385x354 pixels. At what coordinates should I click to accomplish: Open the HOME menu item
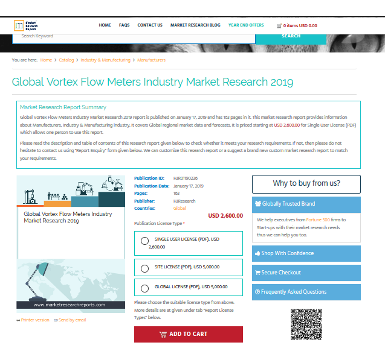(105, 25)
